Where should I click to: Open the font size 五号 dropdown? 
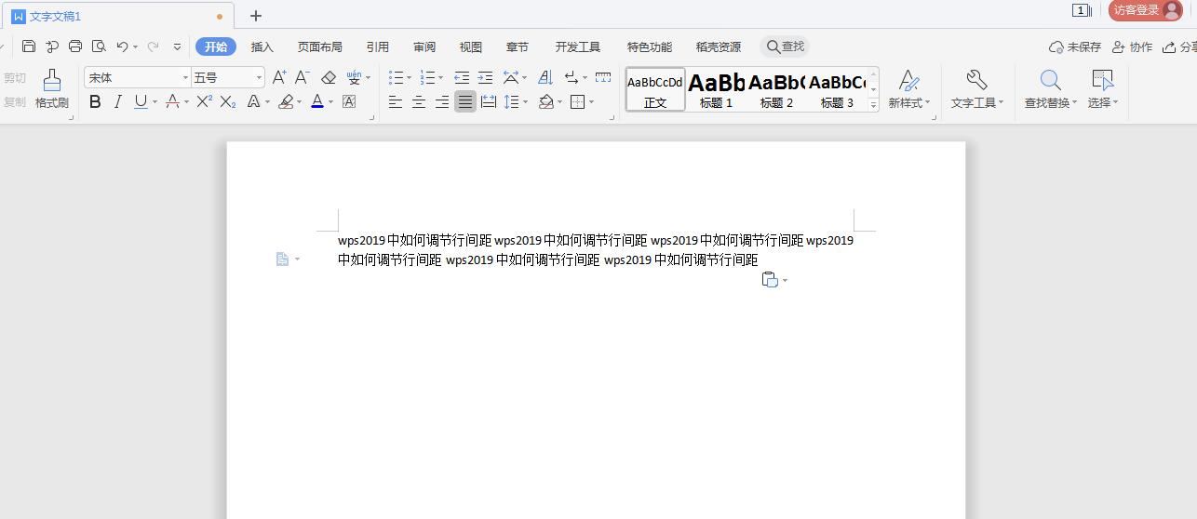click(x=260, y=78)
